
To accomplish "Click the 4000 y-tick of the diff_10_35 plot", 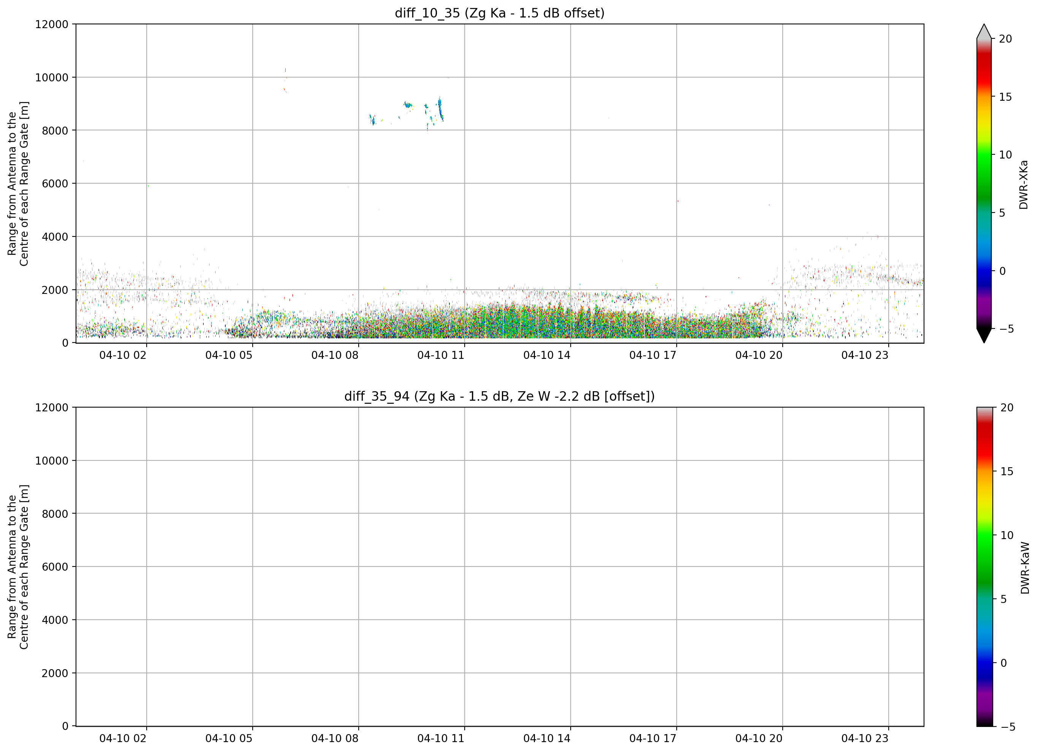I will [x=54, y=237].
